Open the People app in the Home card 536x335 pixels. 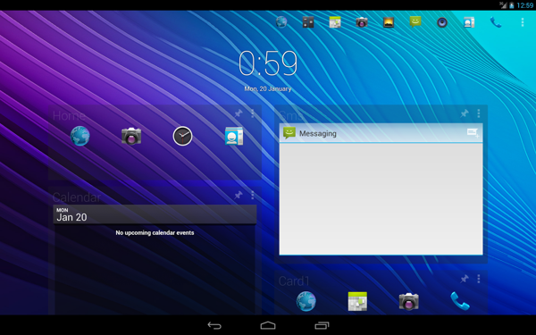(x=234, y=136)
